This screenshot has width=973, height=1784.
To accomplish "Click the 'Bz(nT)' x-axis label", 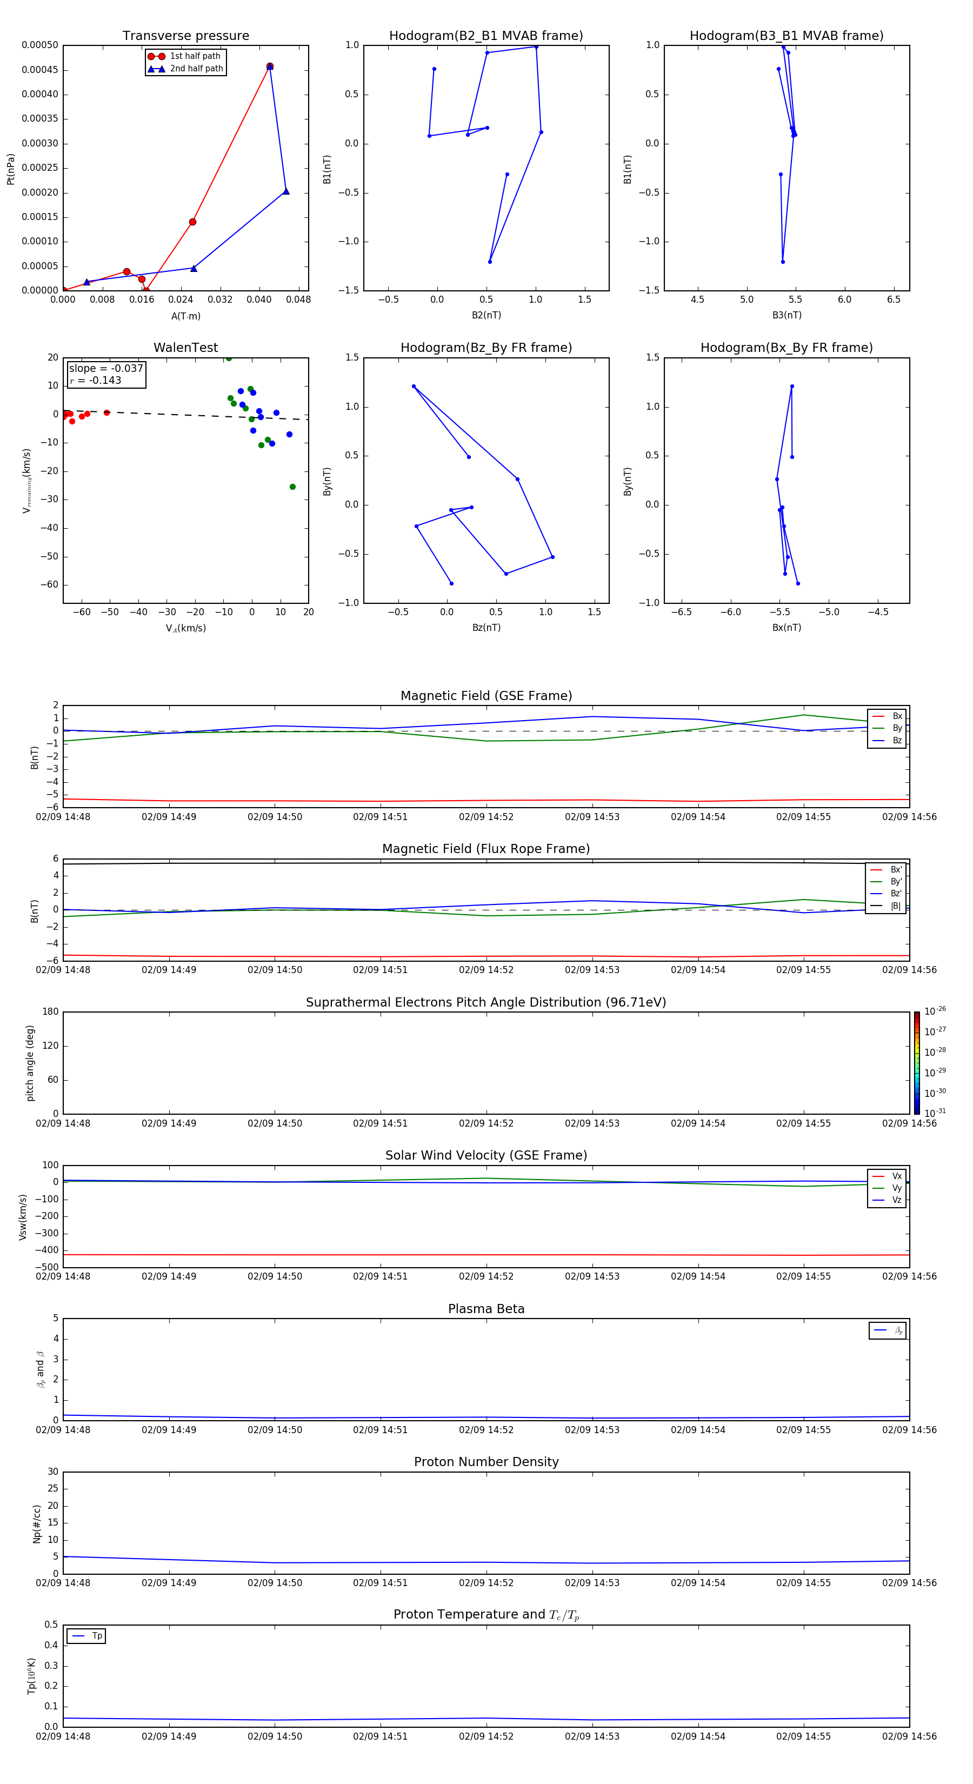I will pyautogui.click(x=486, y=628).
